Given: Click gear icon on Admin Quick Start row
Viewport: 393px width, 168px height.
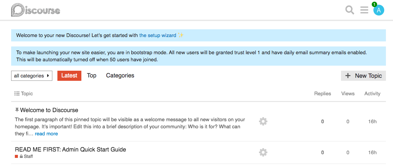Looking at the screenshot, I should (263, 153).
